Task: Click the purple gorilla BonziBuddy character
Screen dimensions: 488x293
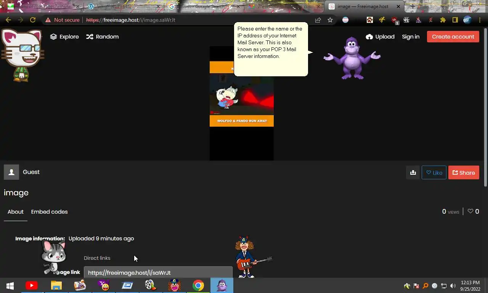Action: click(352, 58)
